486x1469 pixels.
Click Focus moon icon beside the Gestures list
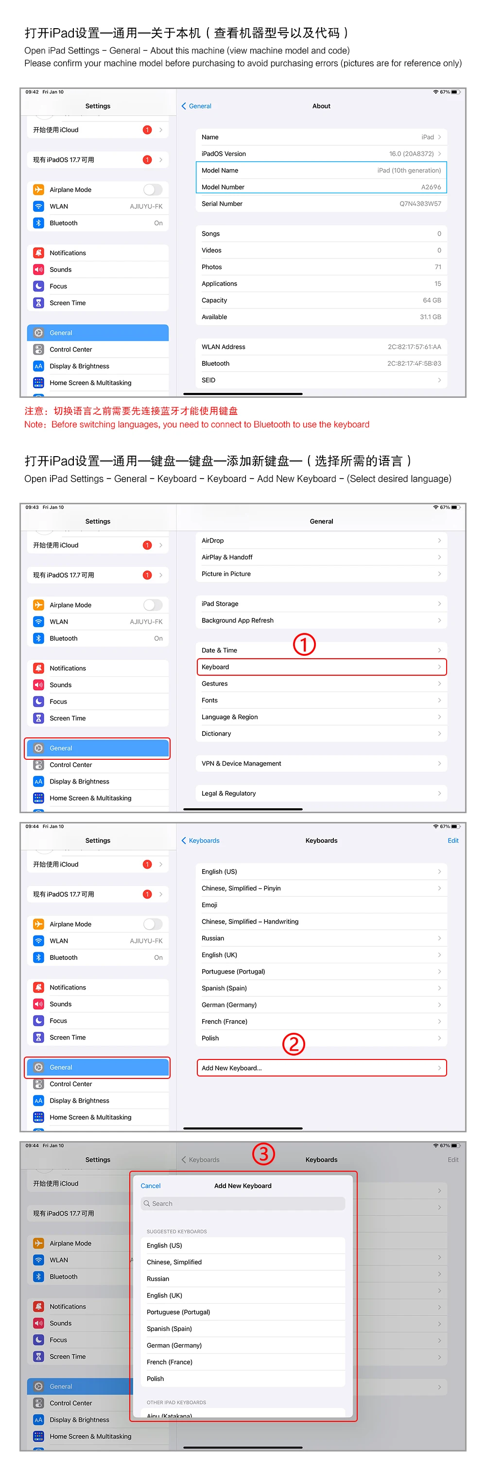38,701
